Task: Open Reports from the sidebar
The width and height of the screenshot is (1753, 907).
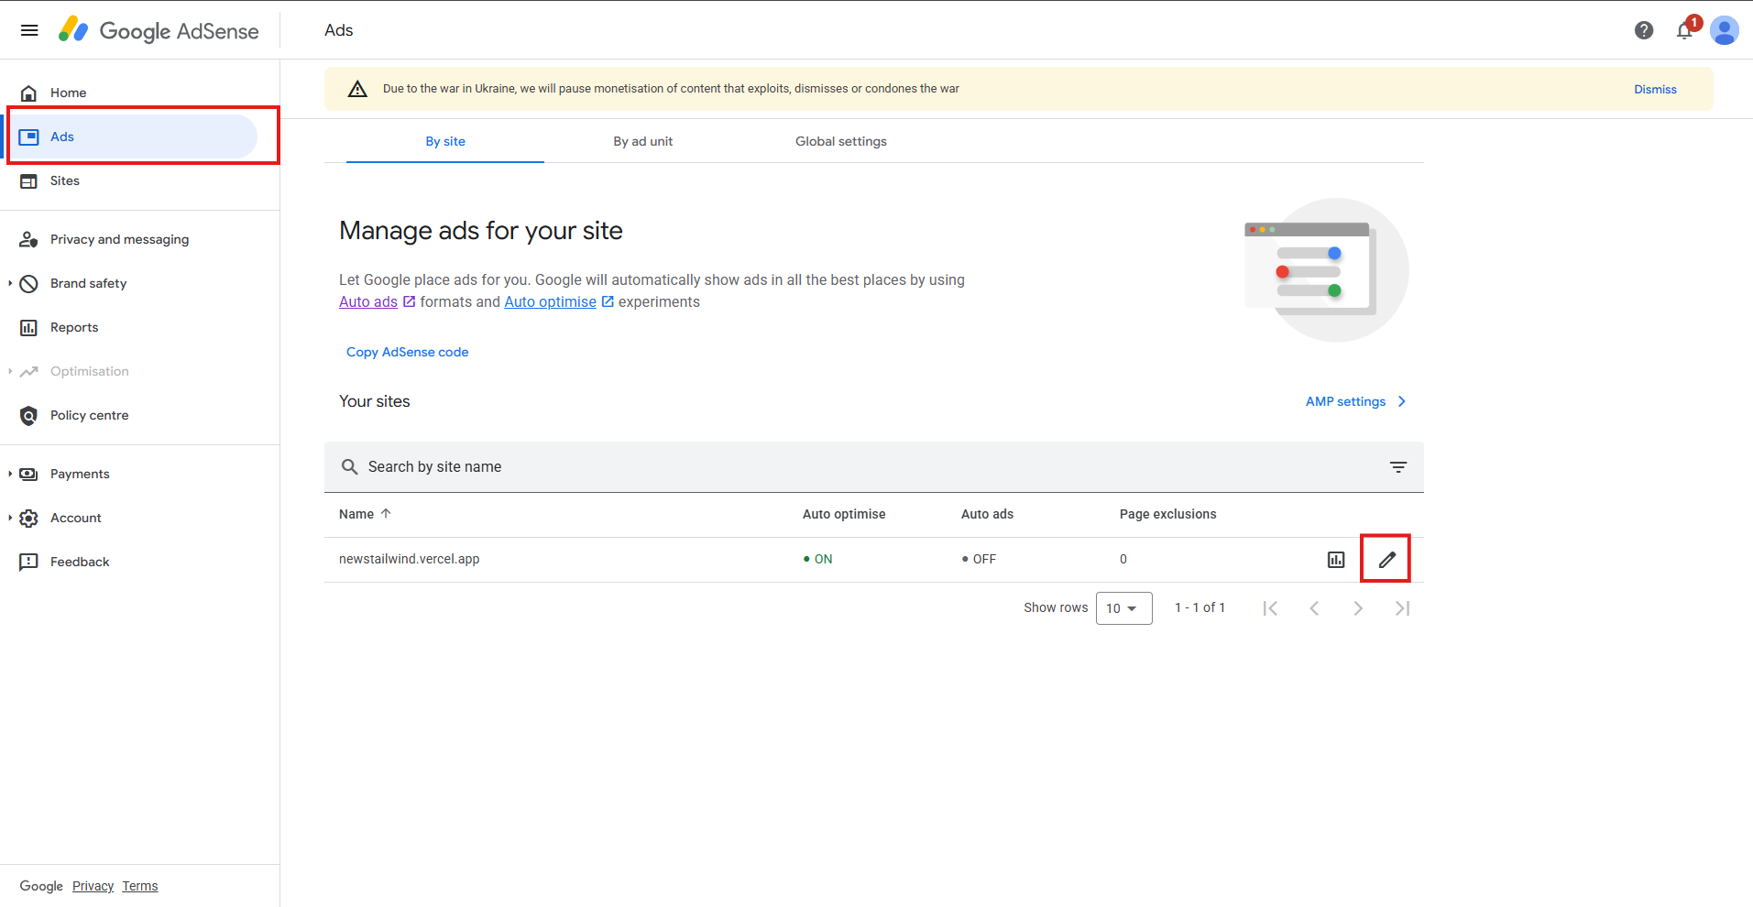Action: [x=74, y=327]
